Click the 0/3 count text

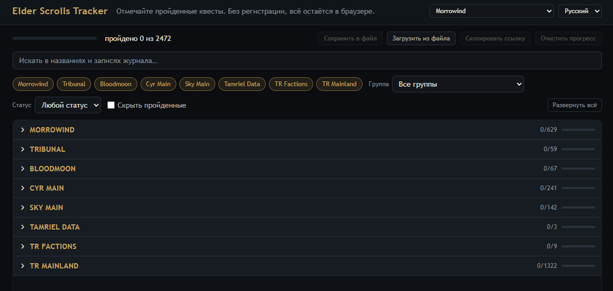552,227
